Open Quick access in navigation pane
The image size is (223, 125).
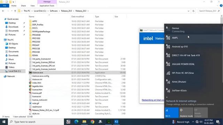point(13,19)
